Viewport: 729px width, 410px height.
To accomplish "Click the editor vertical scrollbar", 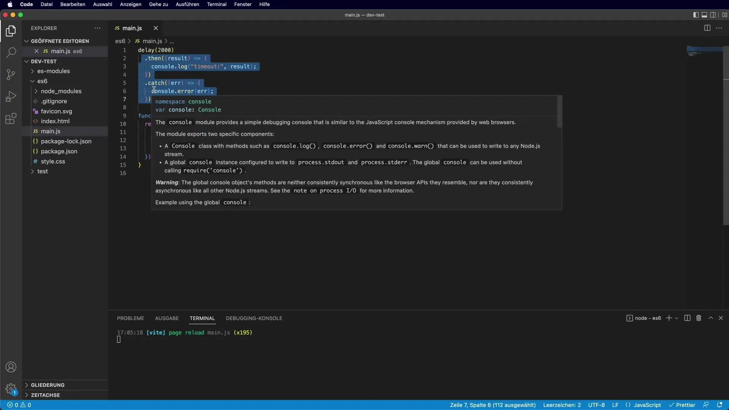I will tap(726, 136).
